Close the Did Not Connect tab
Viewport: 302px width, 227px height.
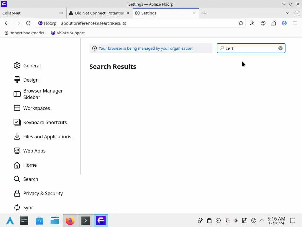tap(128, 13)
